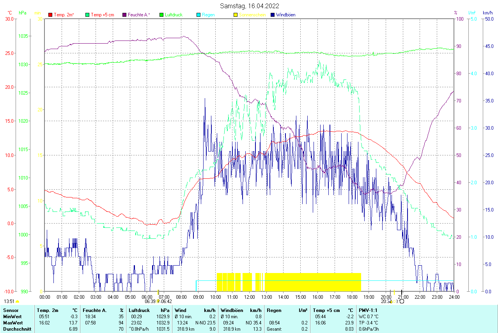Click the Temp. 2m column header

pos(48,310)
